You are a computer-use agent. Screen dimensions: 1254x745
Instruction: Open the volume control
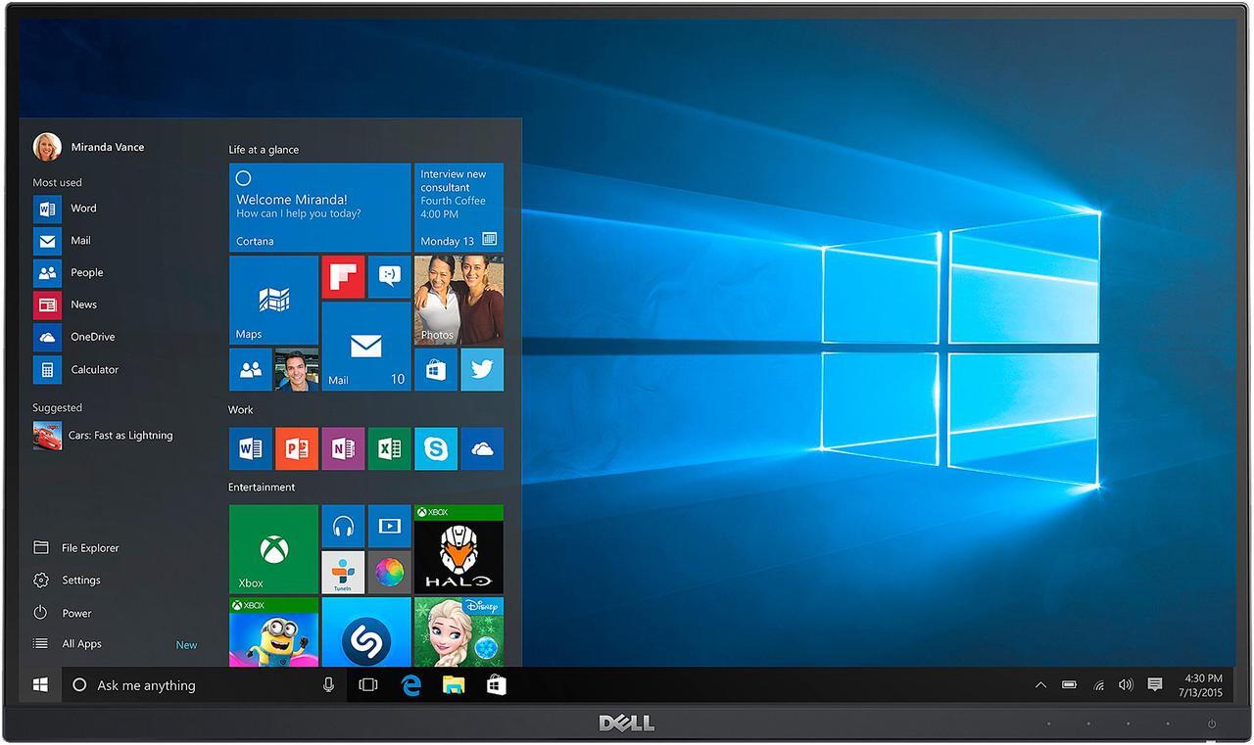(1126, 685)
